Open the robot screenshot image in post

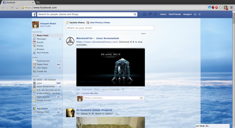[111, 67]
